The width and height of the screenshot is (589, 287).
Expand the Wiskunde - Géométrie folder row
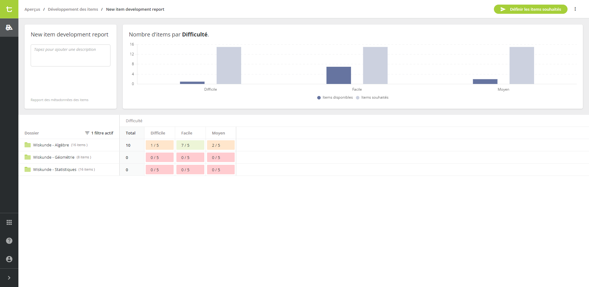click(x=54, y=157)
